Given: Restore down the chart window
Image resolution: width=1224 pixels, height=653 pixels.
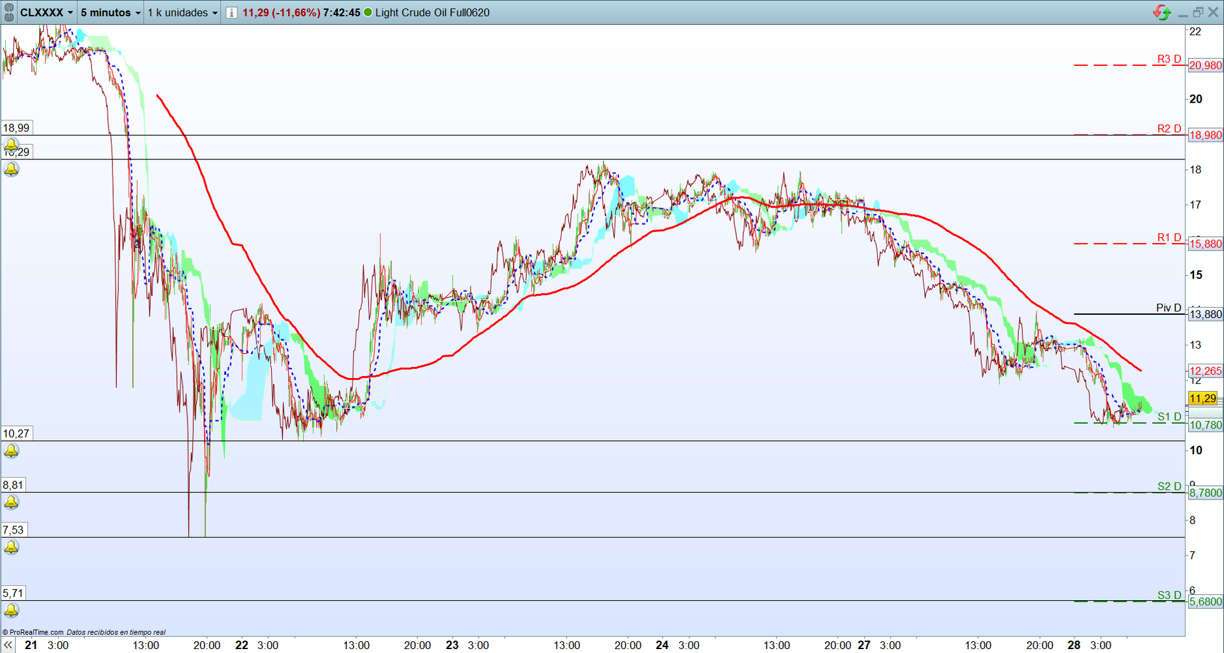Looking at the screenshot, I should (1198, 12).
